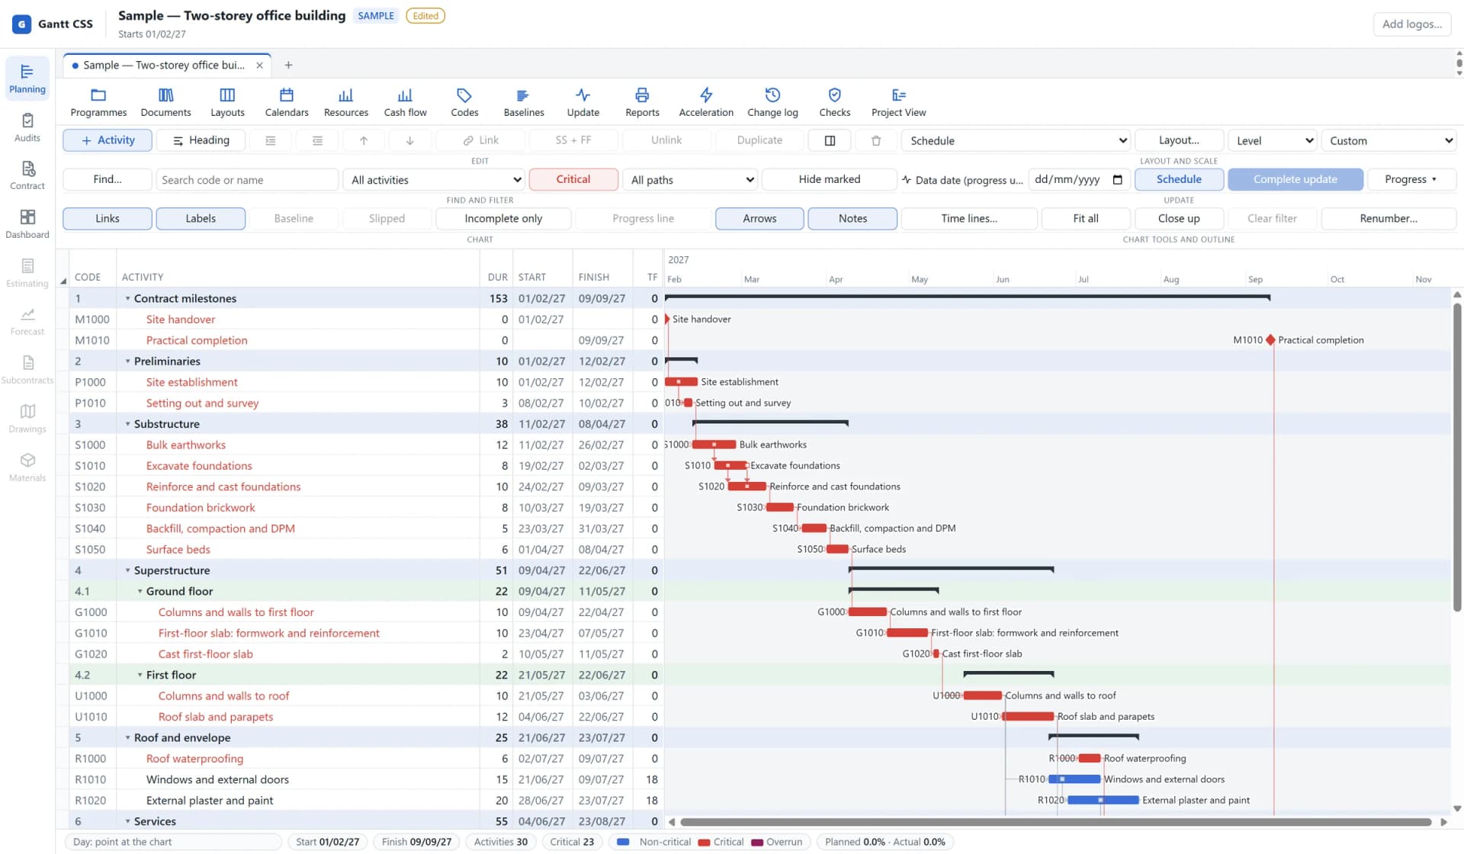This screenshot has width=1464, height=854.
Task: Toggle the Arrows chart option
Action: [x=759, y=218]
